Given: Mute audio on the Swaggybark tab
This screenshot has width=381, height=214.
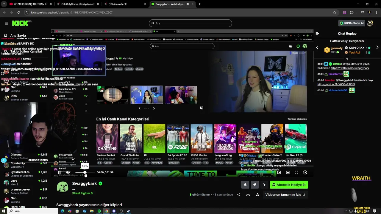Looking at the screenshot, I should click(x=188, y=4).
